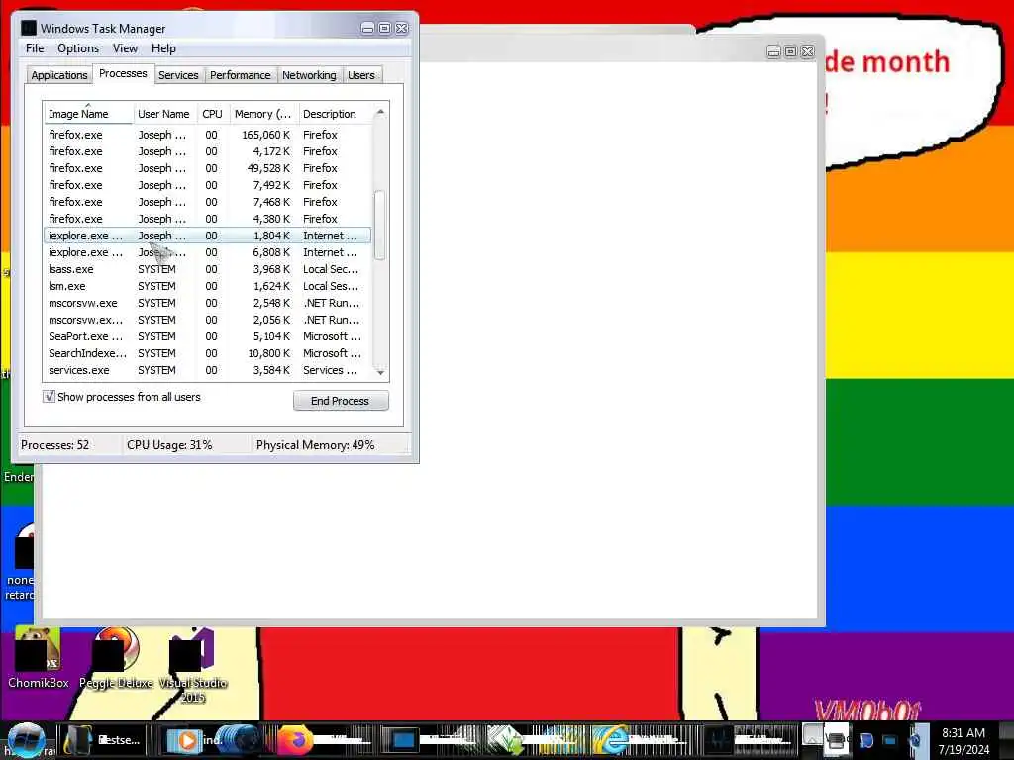
Task: Open Peggle Deluxe desktop shortcut
Action: (x=116, y=658)
